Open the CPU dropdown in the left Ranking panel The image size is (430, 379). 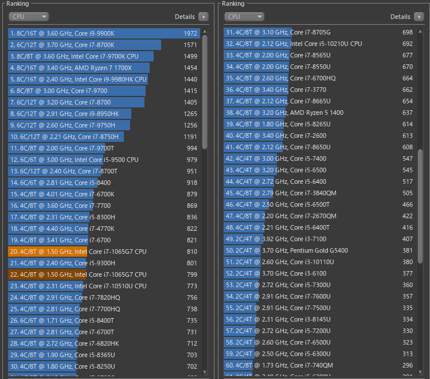pyautogui.click(x=28, y=17)
